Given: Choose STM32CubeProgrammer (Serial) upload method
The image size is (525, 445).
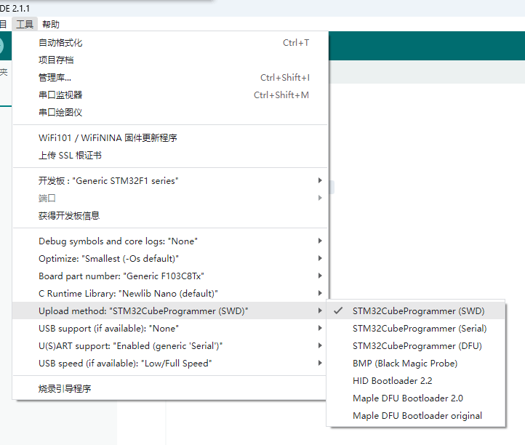Looking at the screenshot, I should [x=420, y=328].
